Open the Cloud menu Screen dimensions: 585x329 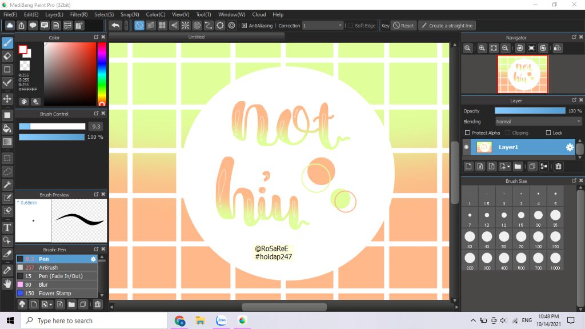(259, 14)
